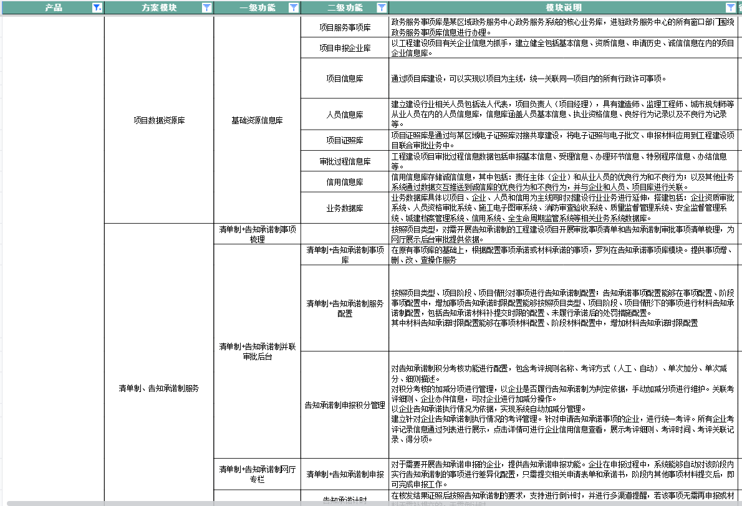742x506 pixels.
Task: Click the filter icon for 二级功能
Action: click(382, 8)
